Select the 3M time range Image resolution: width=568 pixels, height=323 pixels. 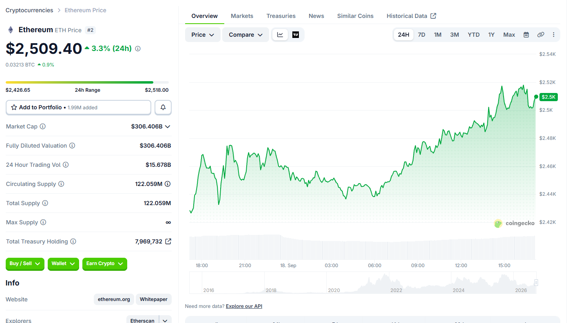455,35
